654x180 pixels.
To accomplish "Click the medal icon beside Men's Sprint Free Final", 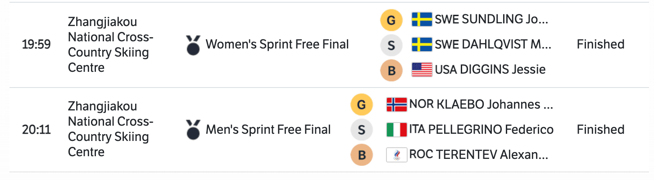I will pyautogui.click(x=193, y=130).
